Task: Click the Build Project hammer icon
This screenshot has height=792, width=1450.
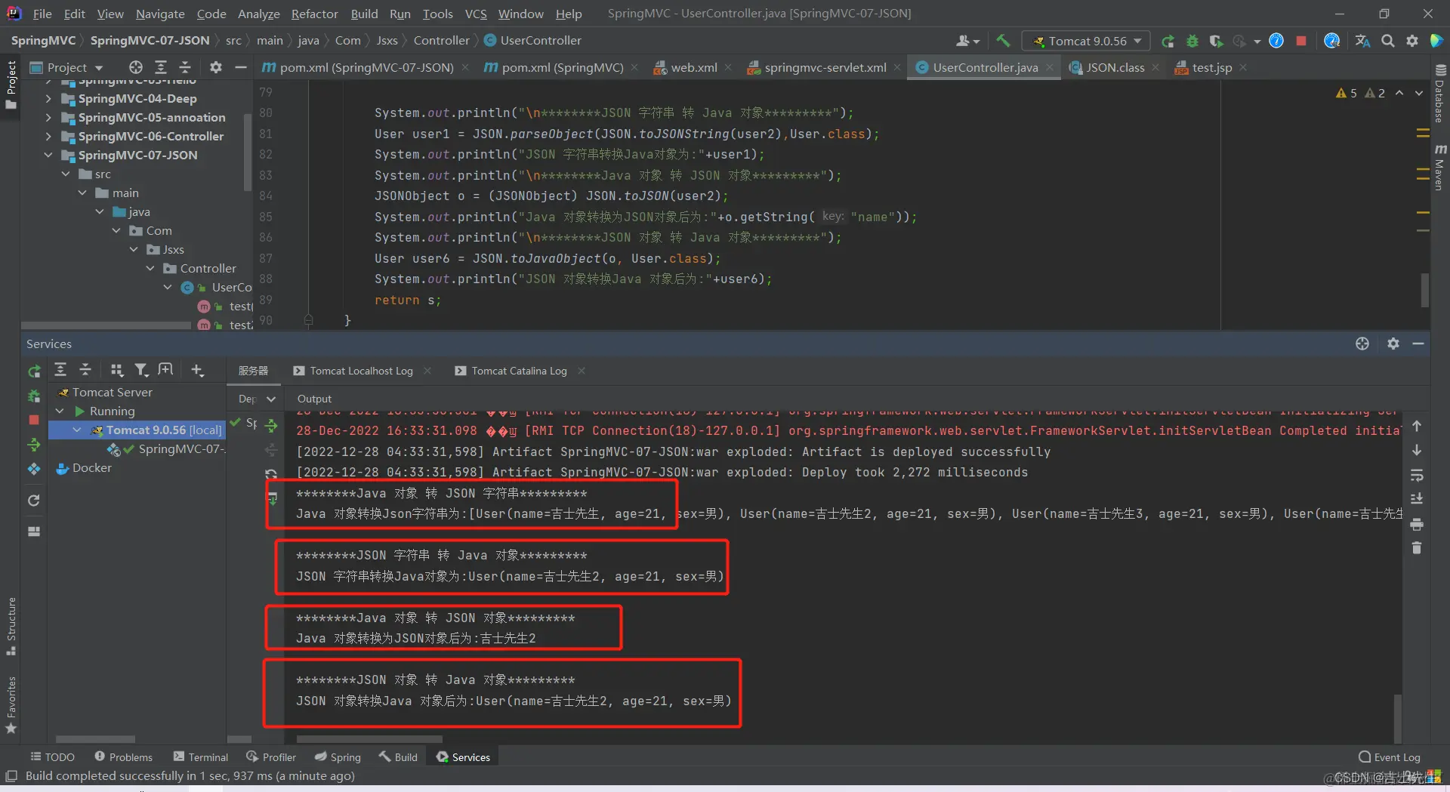Action: tap(1003, 41)
